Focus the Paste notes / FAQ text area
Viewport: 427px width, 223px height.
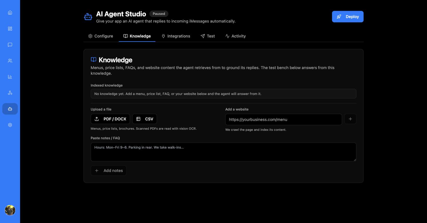click(223, 152)
